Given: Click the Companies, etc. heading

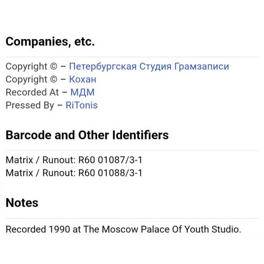Looking at the screenshot, I should tap(50, 42).
